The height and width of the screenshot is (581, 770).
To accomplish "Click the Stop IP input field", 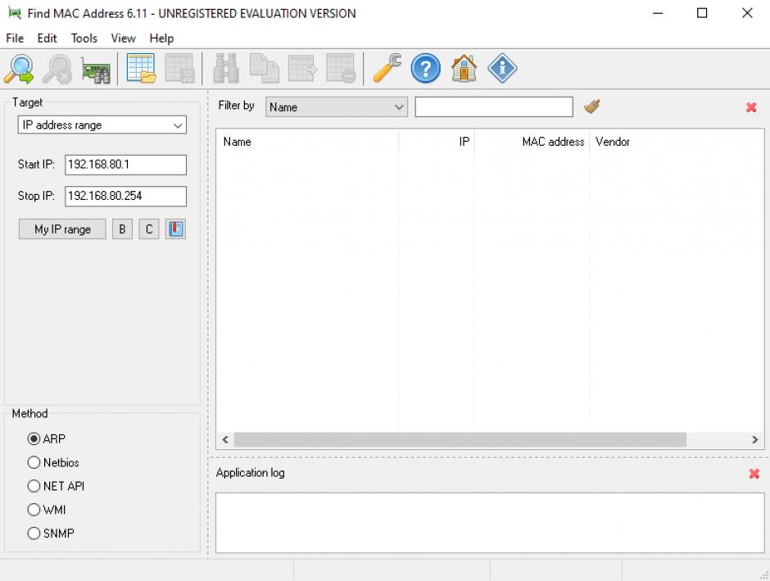I will 125,196.
